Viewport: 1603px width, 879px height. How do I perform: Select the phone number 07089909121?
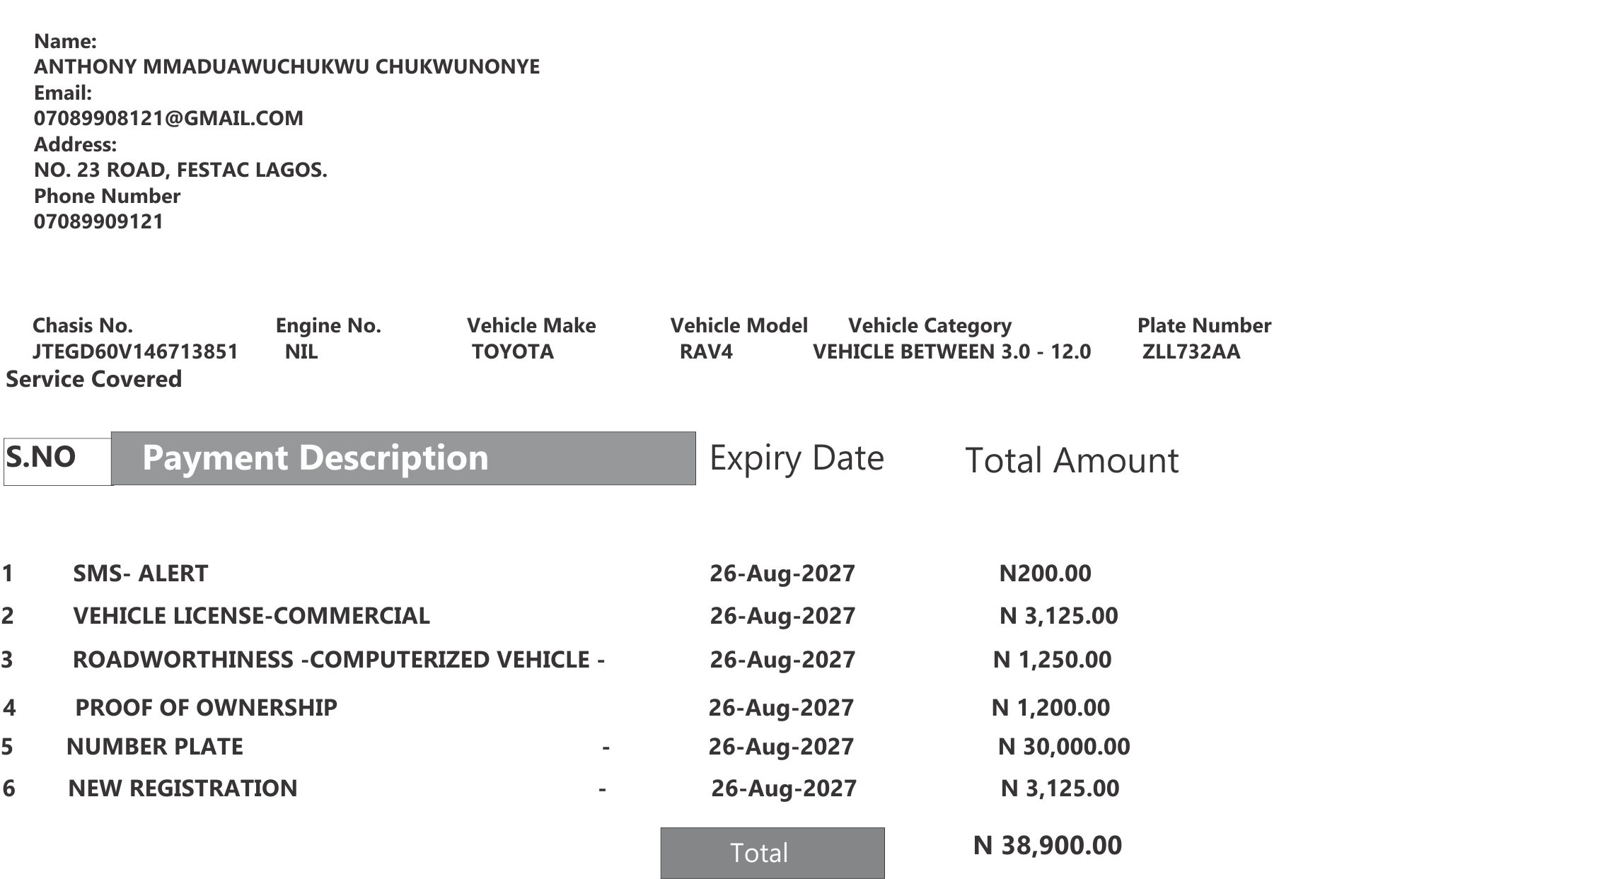click(x=98, y=221)
